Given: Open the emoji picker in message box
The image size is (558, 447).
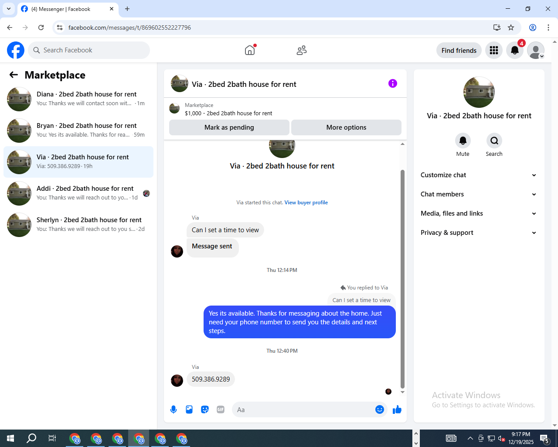Looking at the screenshot, I should click(380, 409).
